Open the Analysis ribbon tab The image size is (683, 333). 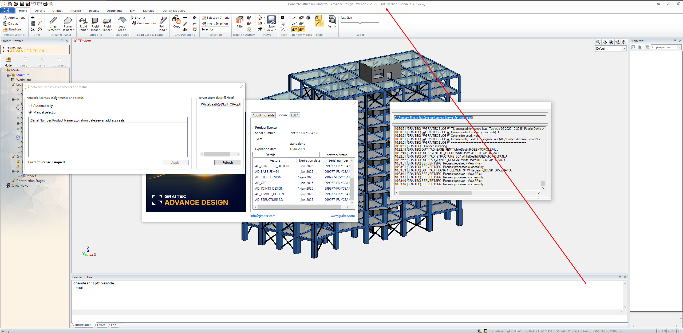click(x=76, y=11)
